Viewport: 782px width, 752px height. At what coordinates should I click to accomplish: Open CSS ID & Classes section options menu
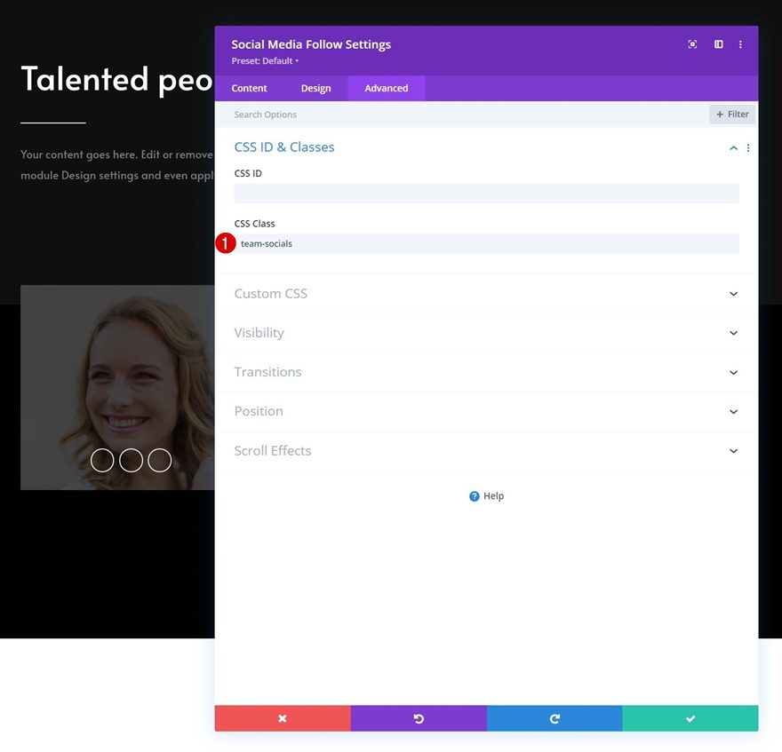(747, 147)
